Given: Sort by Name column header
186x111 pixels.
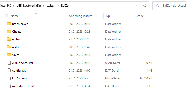Looking at the screenshot, I should pos(15,16).
